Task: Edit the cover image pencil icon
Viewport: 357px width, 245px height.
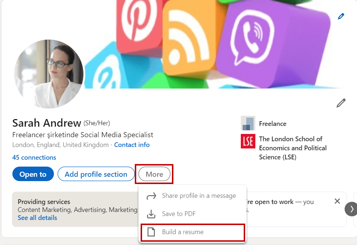Action: [341, 16]
